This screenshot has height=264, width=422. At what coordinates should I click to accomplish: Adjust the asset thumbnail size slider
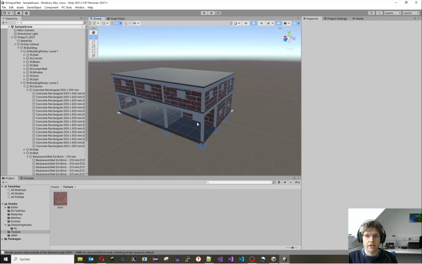click(292, 248)
